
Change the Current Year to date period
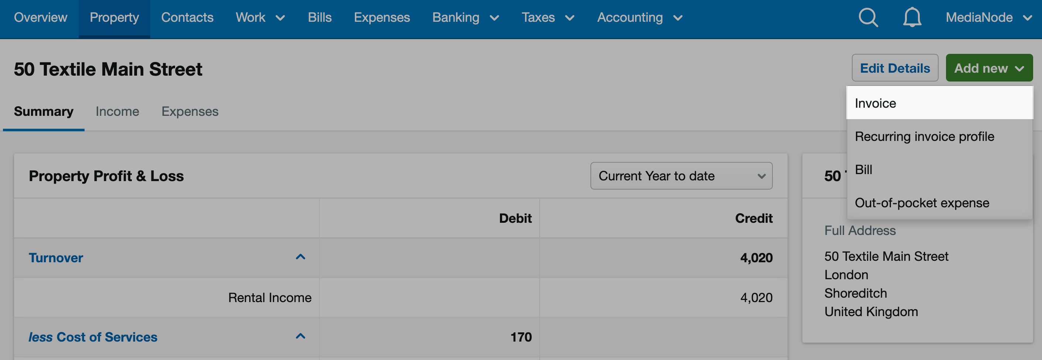(681, 176)
